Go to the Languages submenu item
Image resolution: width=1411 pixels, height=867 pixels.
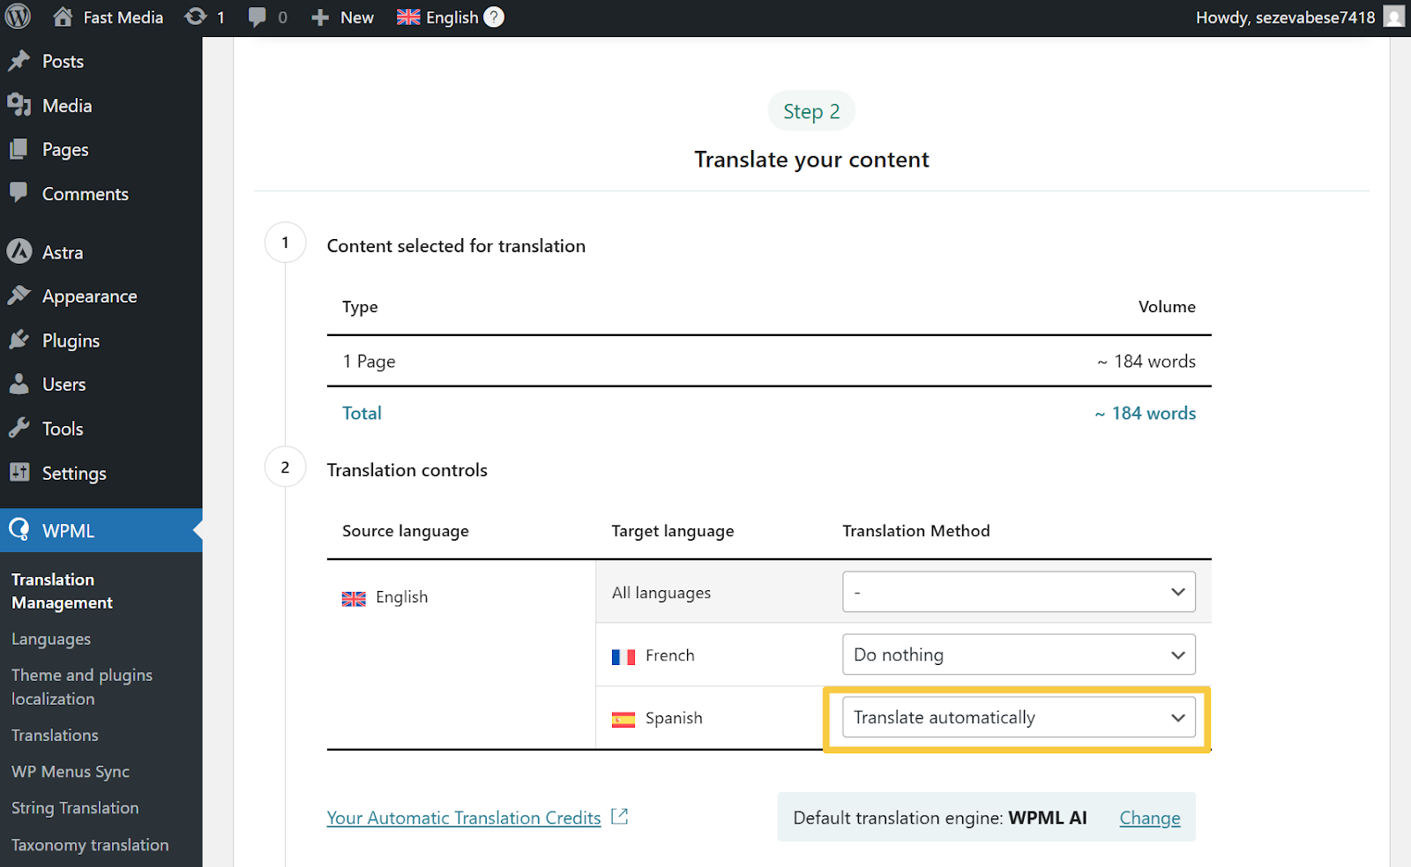tap(51, 639)
